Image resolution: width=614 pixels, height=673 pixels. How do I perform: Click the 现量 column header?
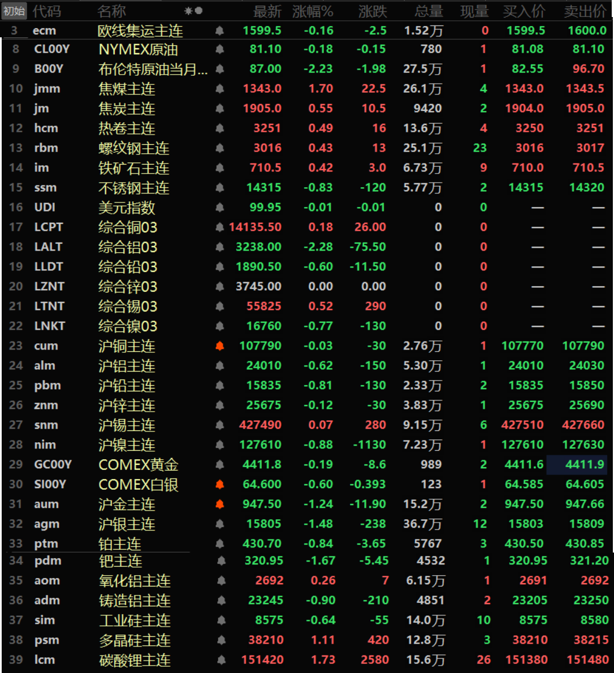(474, 11)
